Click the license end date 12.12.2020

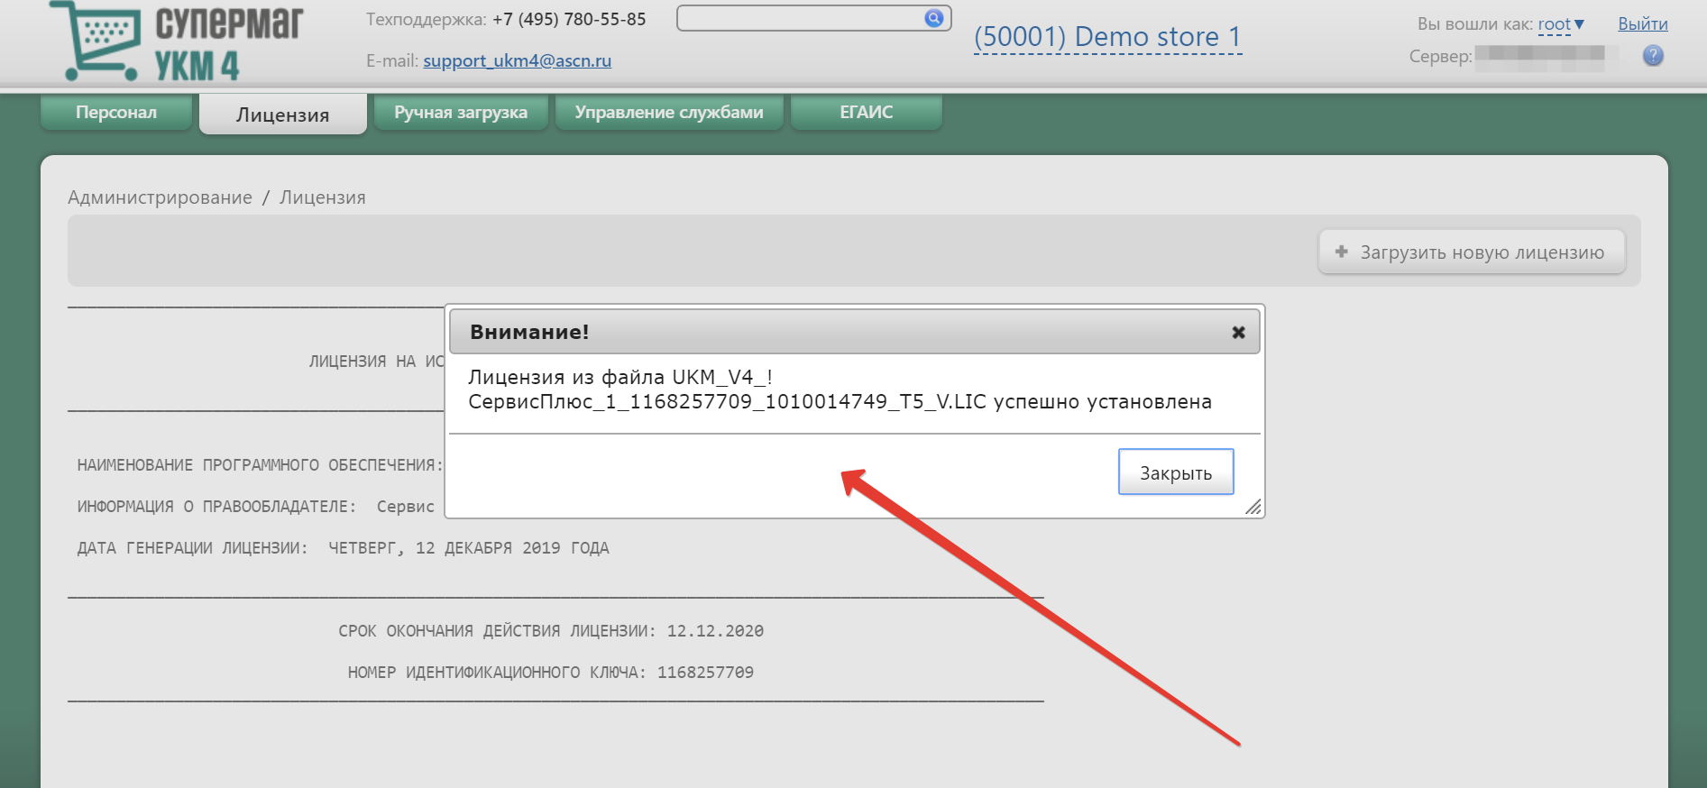pos(715,631)
